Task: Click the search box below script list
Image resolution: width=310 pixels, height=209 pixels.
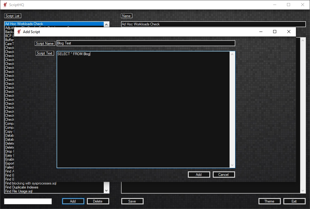Action: click(28, 201)
